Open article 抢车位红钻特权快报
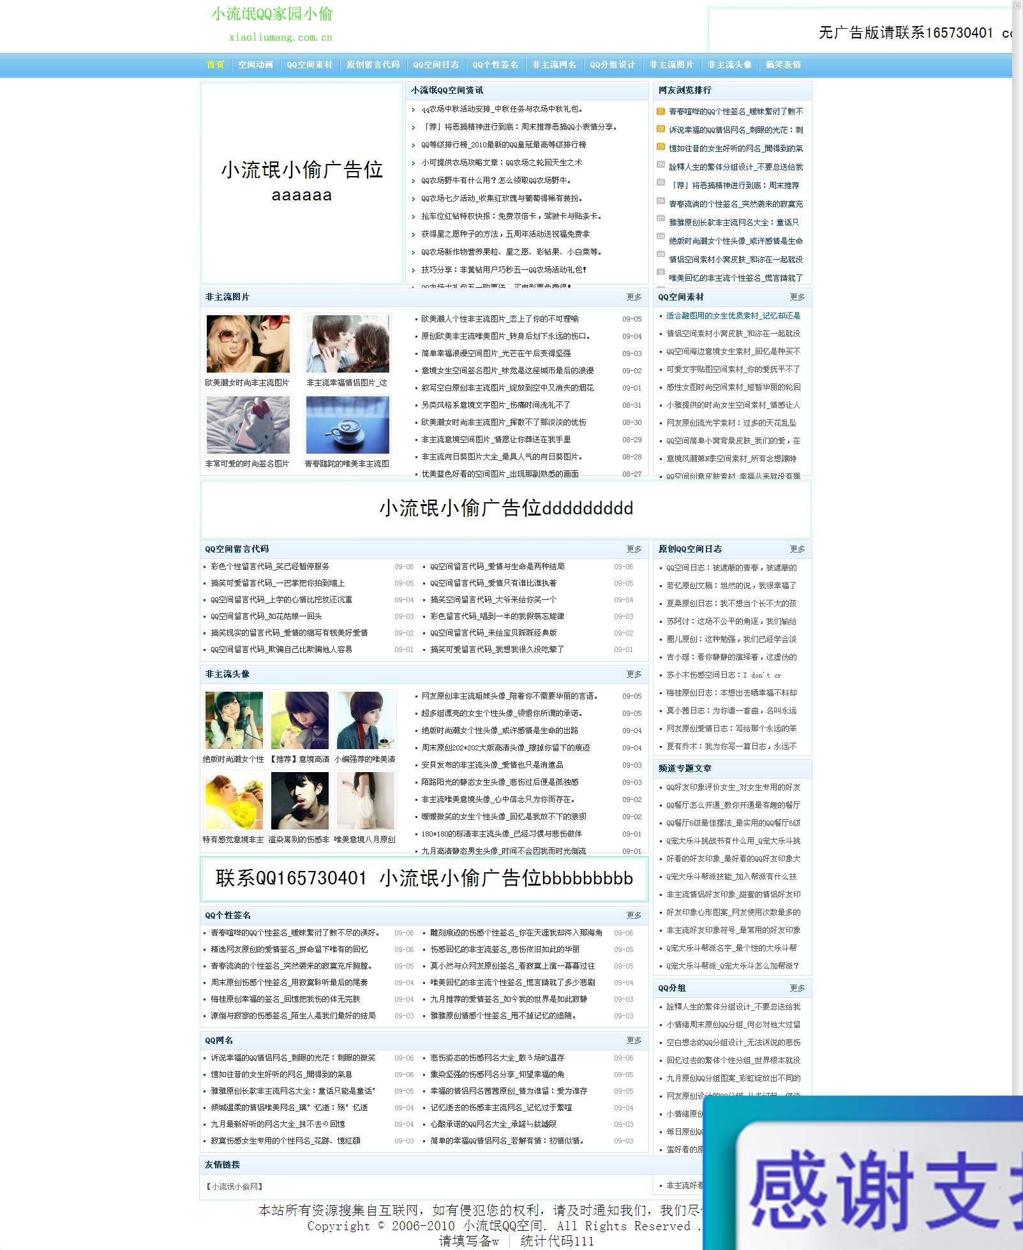The width and height of the screenshot is (1023, 1250). pos(511,216)
